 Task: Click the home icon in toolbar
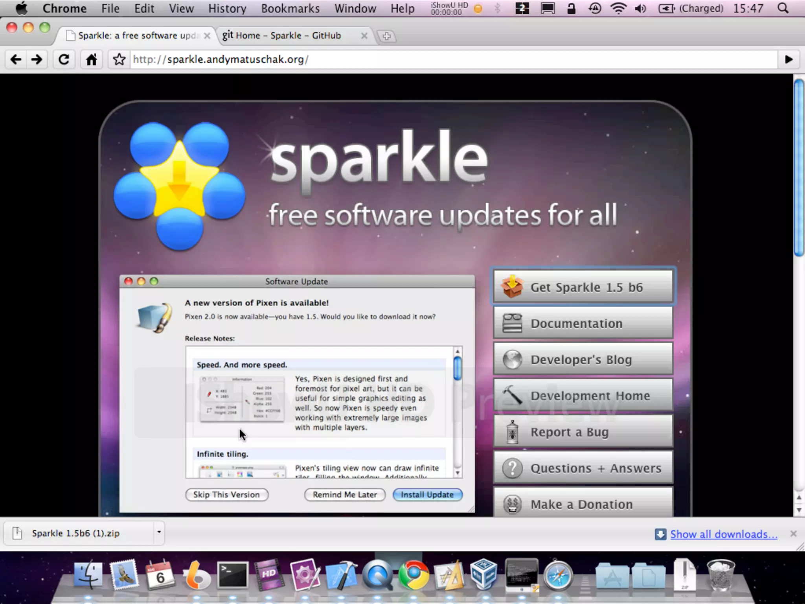coord(91,59)
